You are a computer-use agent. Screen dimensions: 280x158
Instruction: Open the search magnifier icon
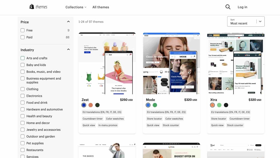[228, 7]
